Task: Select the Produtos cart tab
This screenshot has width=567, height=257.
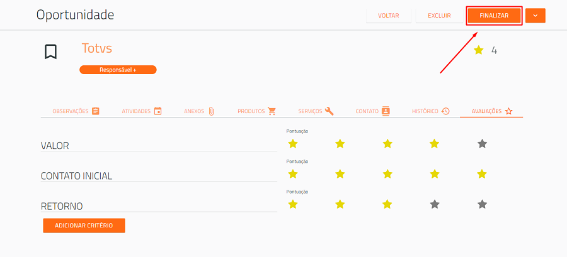Action: (x=257, y=111)
